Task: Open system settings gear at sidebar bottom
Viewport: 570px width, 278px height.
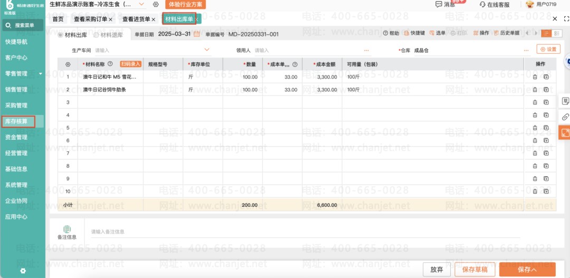Action: click(x=23, y=271)
